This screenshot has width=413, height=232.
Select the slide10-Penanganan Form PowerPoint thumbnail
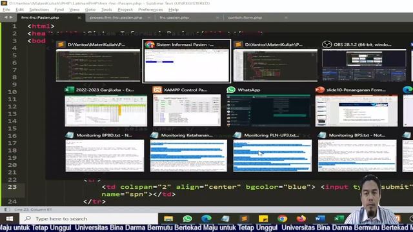[356, 110]
